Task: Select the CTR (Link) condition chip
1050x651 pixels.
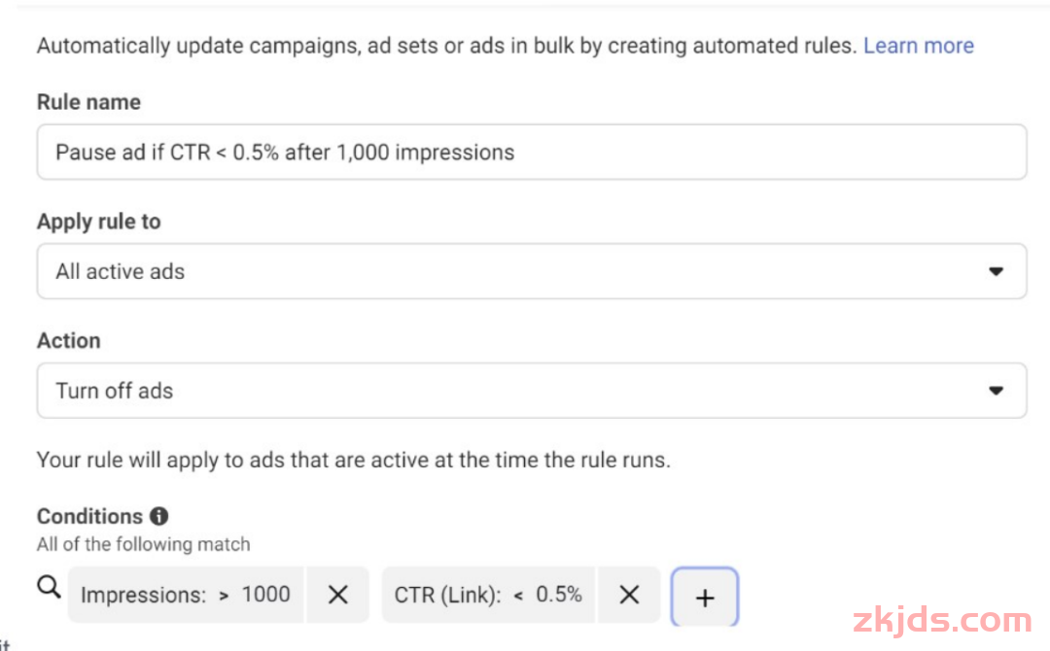Action: (489, 594)
